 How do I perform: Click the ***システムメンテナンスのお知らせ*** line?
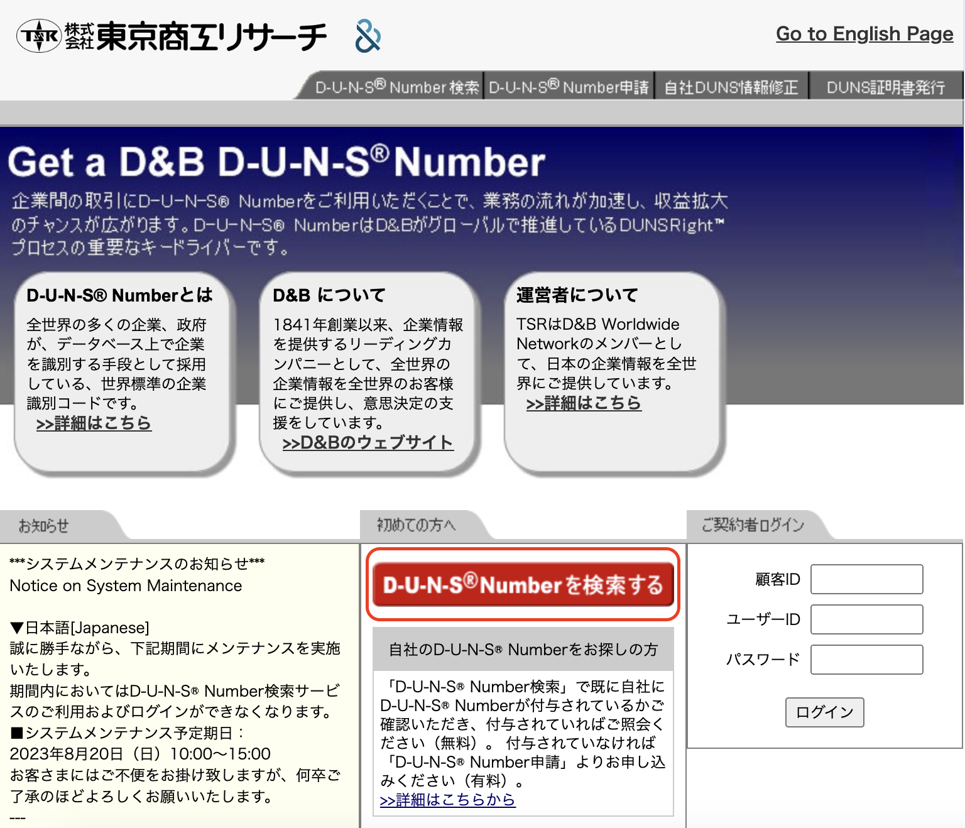click(137, 564)
